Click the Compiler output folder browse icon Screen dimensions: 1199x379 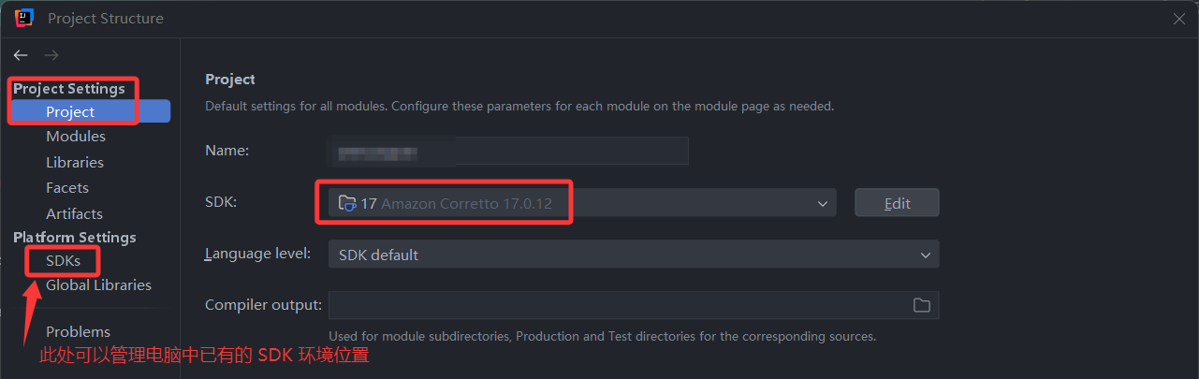click(x=922, y=305)
